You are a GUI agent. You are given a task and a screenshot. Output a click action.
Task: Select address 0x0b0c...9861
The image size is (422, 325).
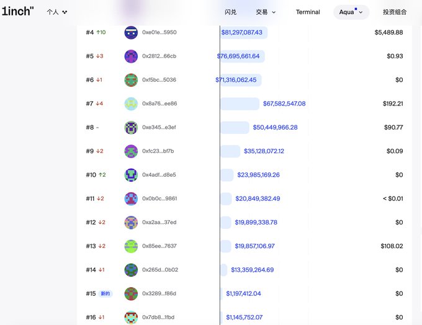159,198
